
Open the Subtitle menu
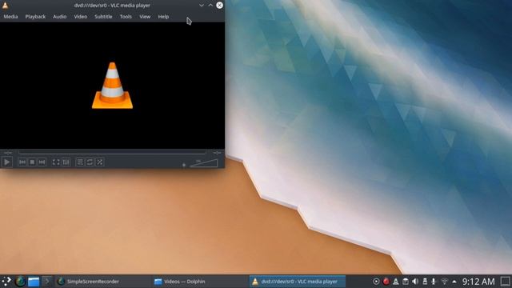pyautogui.click(x=103, y=17)
